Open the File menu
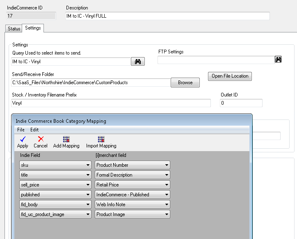Viewport: 297px width, 239px height. click(x=21, y=130)
